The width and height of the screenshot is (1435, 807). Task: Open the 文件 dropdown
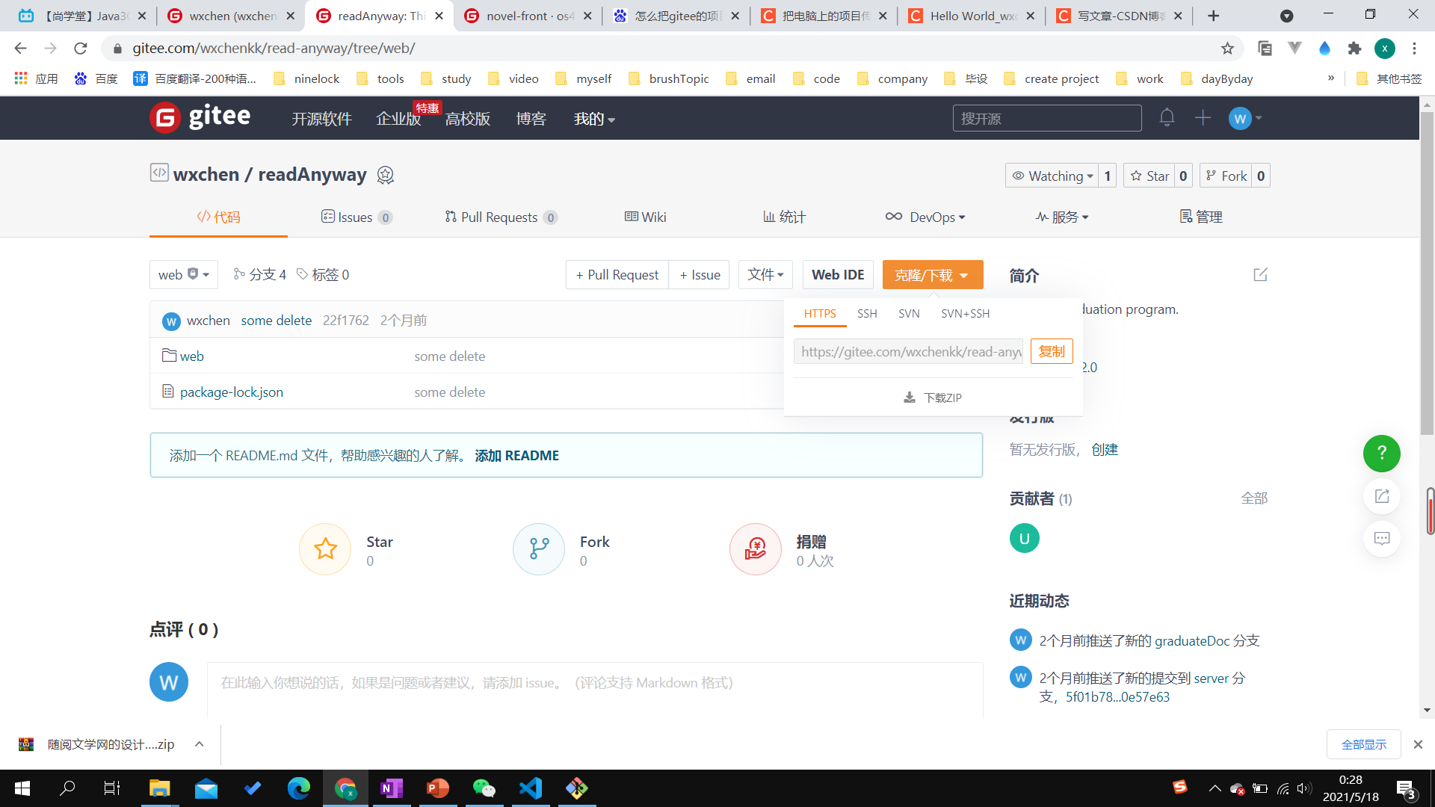(765, 274)
